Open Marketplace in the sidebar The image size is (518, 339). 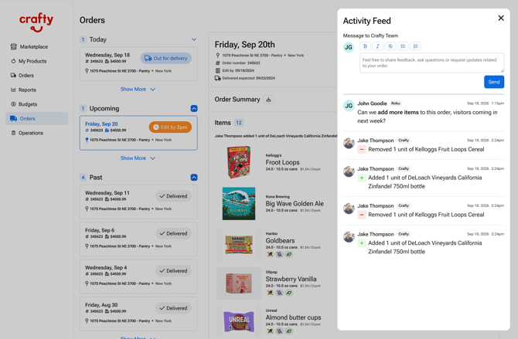(29, 46)
